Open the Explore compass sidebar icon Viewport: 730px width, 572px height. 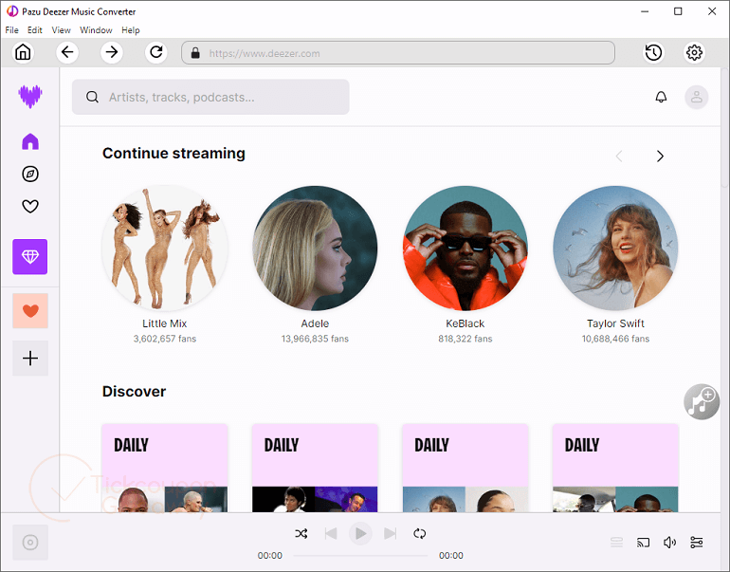point(30,174)
